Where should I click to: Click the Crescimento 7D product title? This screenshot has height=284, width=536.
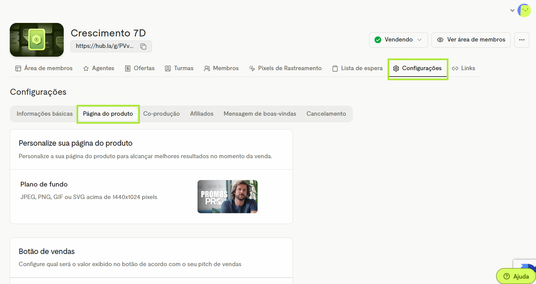pyautogui.click(x=108, y=33)
